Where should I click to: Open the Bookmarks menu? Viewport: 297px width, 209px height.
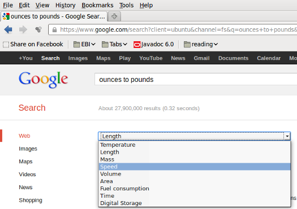[97, 5]
